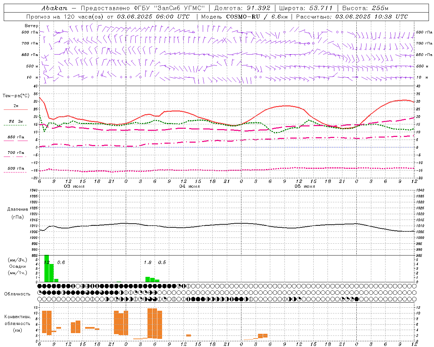Click the Конвективн. label

click(x=17, y=317)
